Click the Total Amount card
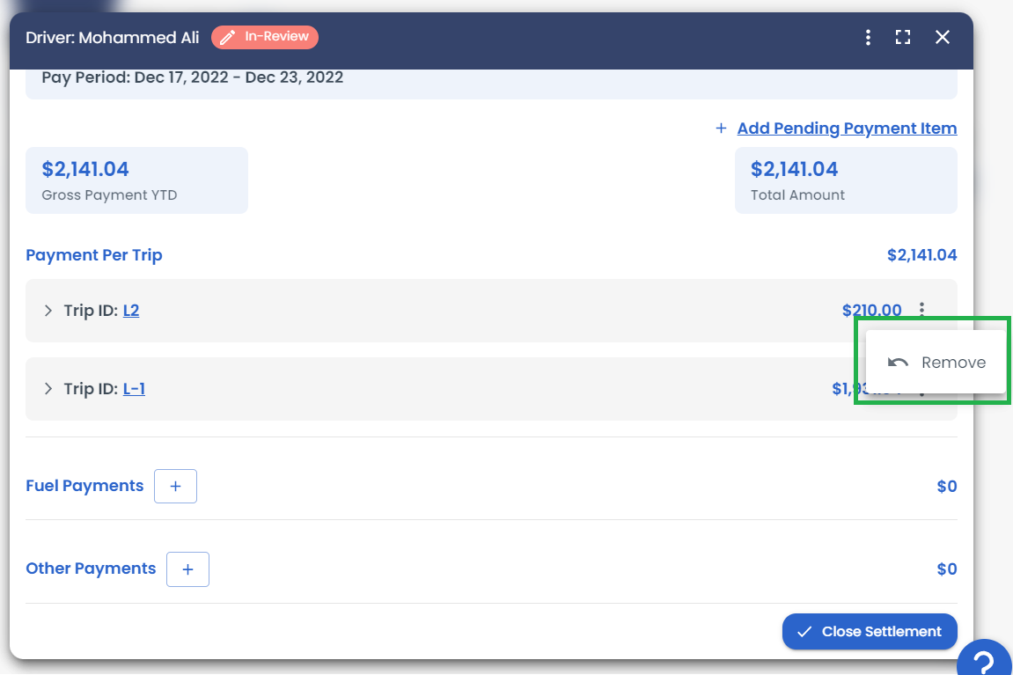 pos(845,180)
